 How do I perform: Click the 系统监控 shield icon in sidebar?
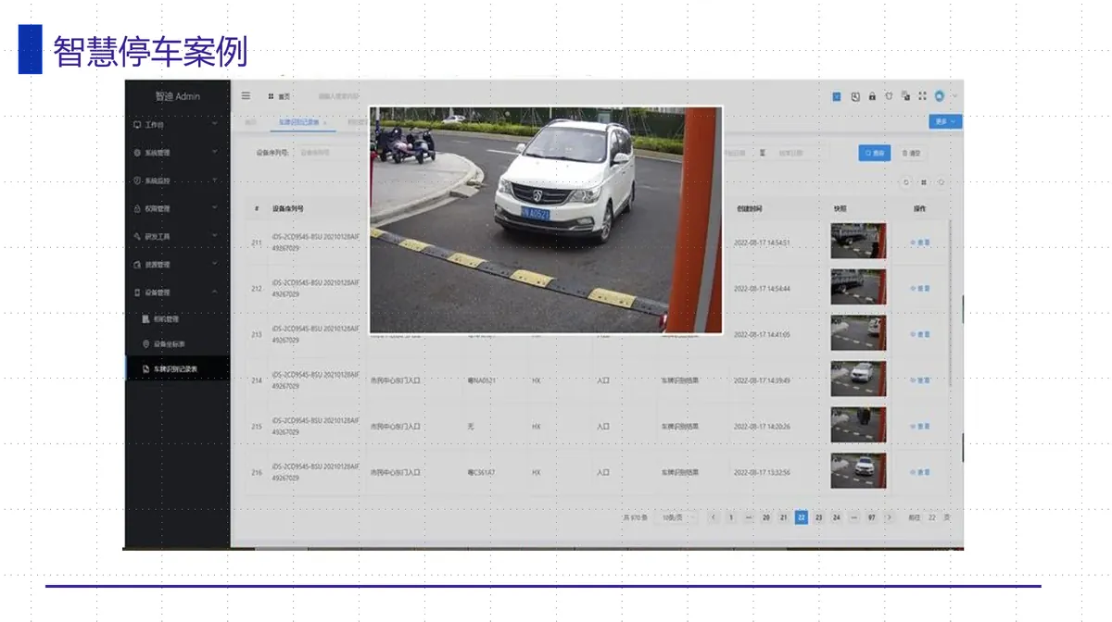pyautogui.click(x=137, y=180)
